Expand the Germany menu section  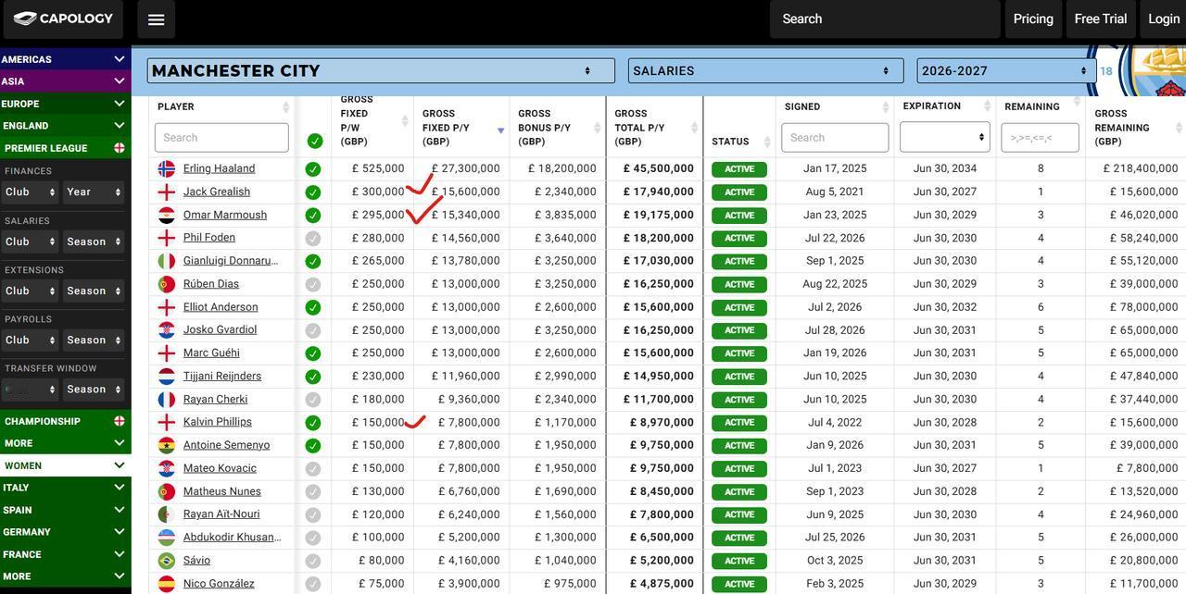tap(65, 532)
